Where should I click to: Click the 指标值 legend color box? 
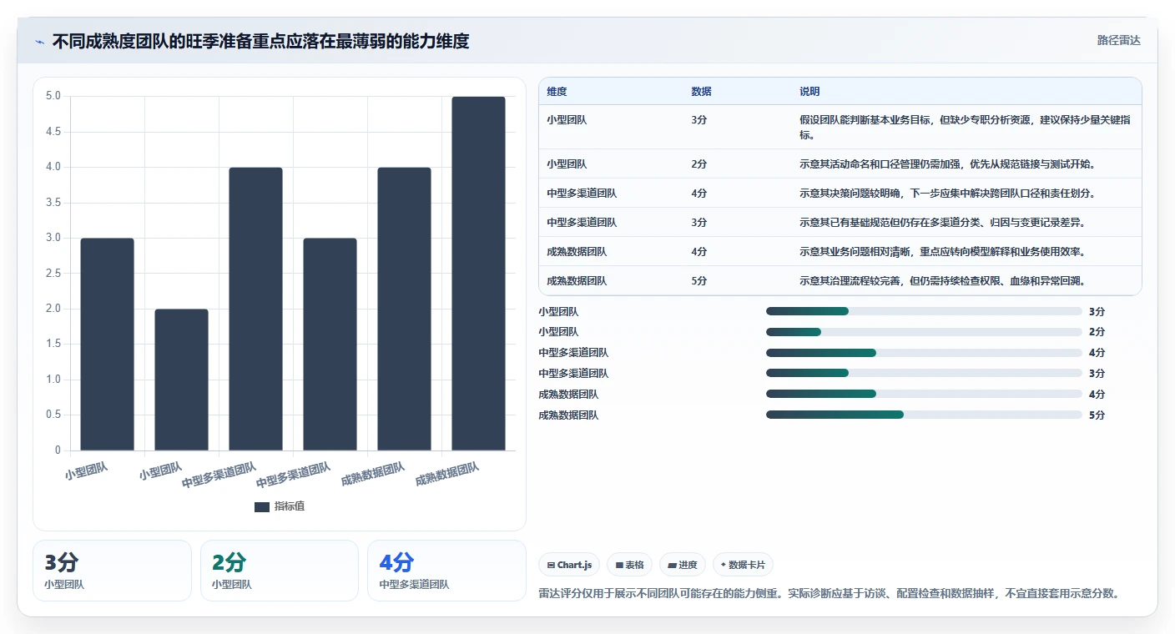coord(262,506)
